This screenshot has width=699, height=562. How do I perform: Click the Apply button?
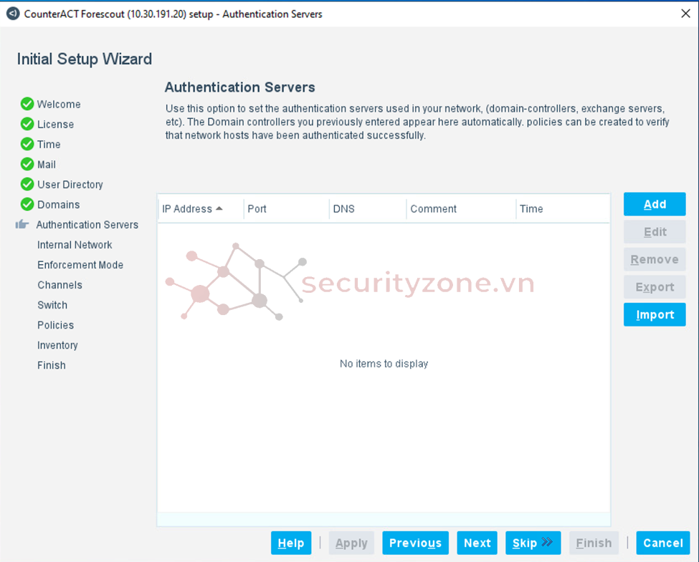(351, 543)
